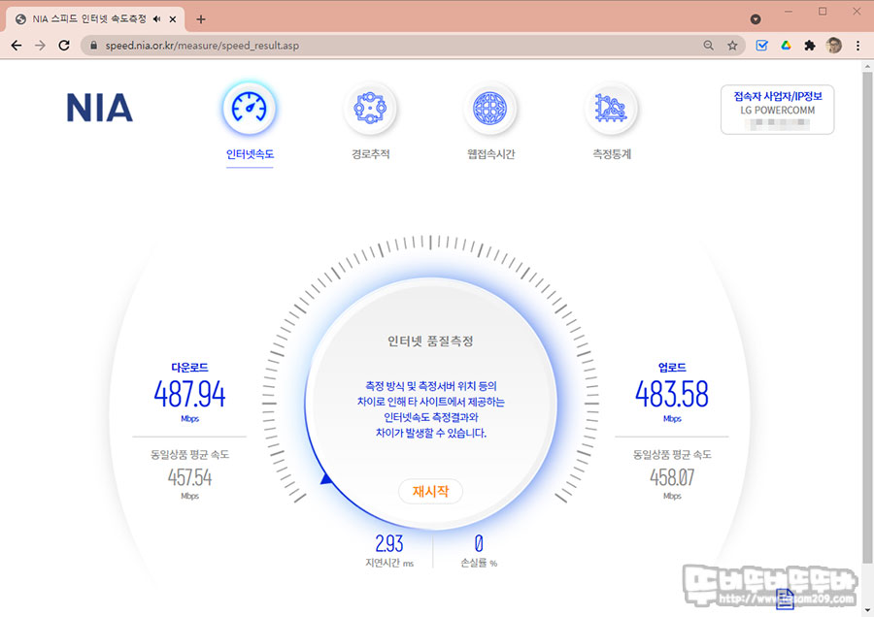Open the Chrome profile avatar
Image resolution: width=874 pixels, height=617 pixels.
834,46
